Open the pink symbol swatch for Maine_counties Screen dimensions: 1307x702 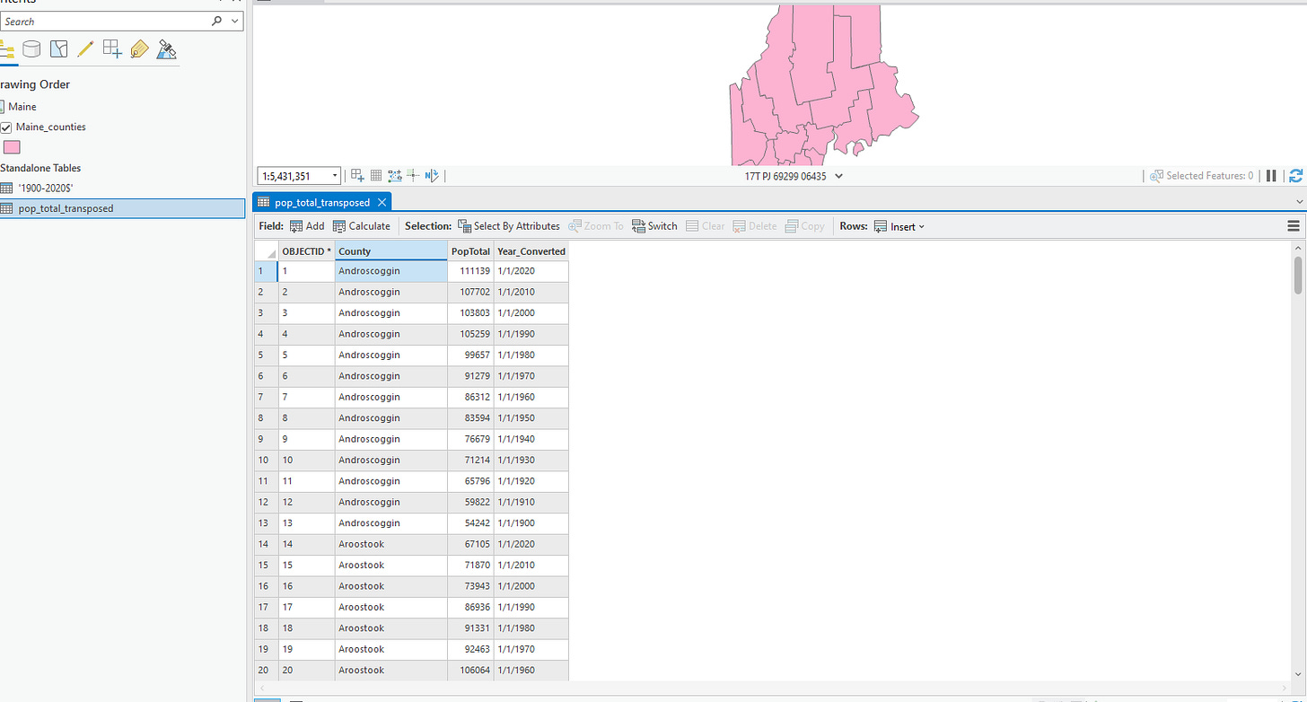[12, 148]
